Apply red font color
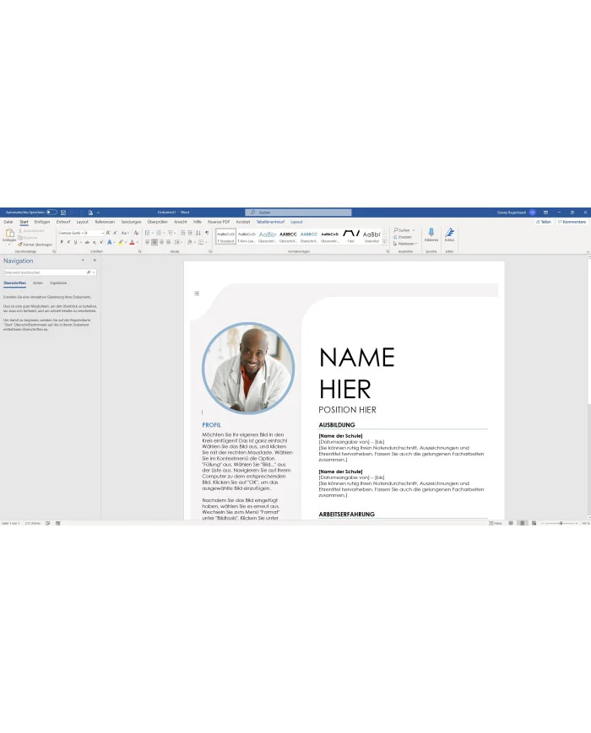591x733 pixels. coord(132,242)
